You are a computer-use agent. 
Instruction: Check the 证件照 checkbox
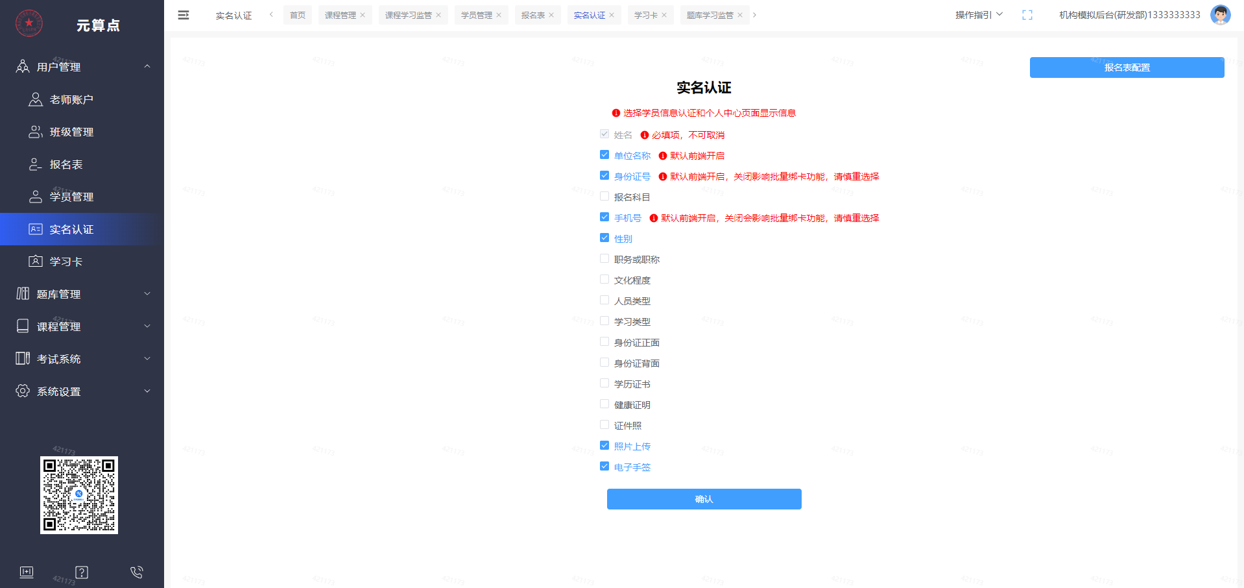pos(604,424)
